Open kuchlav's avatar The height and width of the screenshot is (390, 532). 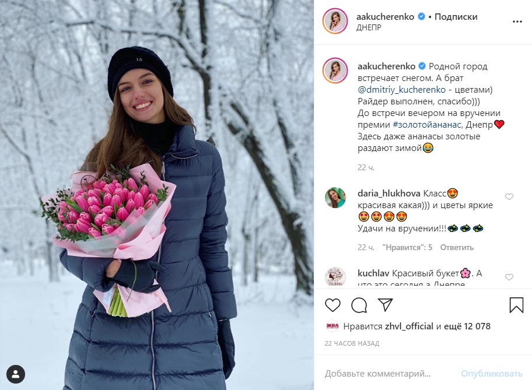335,277
